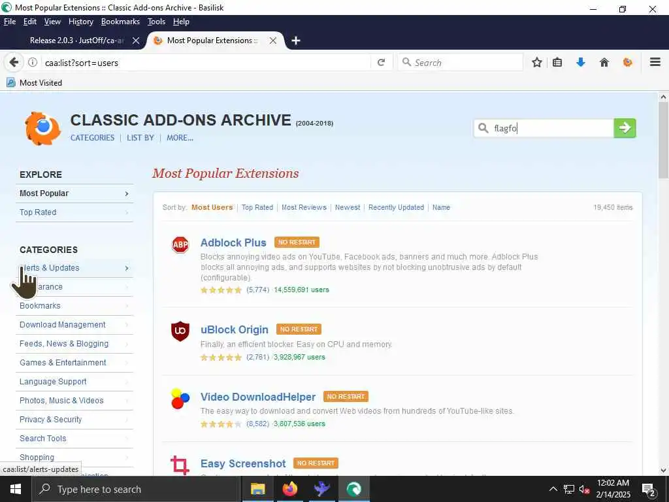Open Search Tools category
Screen dimensions: 669x502
74,439
